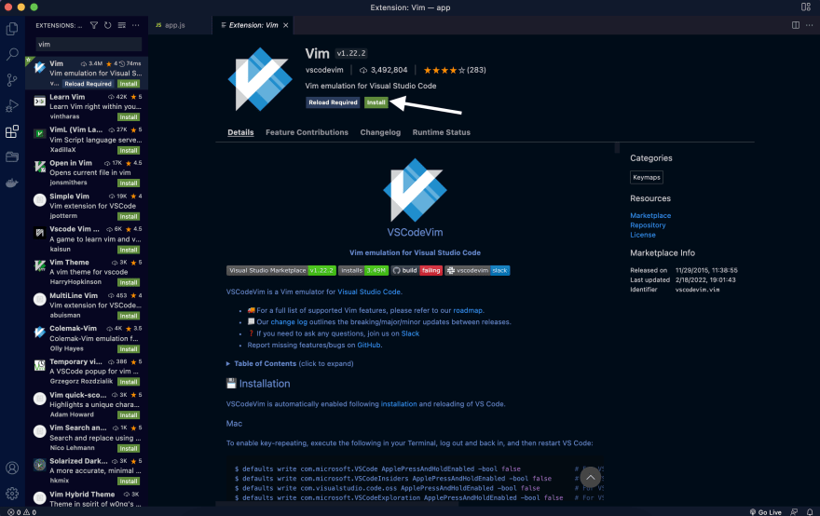
Task: Click the errors and warnings status indicator
Action: (22, 512)
